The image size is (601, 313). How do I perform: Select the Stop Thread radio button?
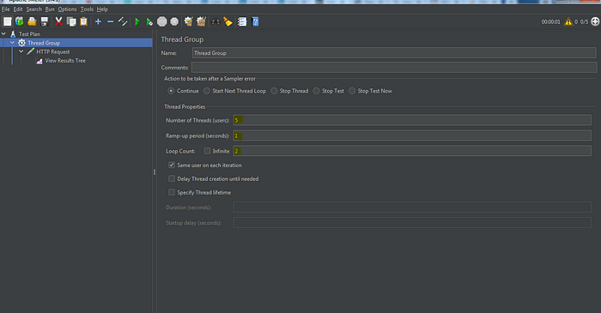(x=274, y=91)
